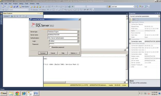Click in the Password field
161x96 pixels.
[64, 44]
